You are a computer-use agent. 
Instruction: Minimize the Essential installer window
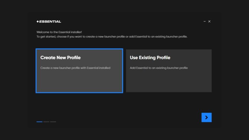point(205,21)
